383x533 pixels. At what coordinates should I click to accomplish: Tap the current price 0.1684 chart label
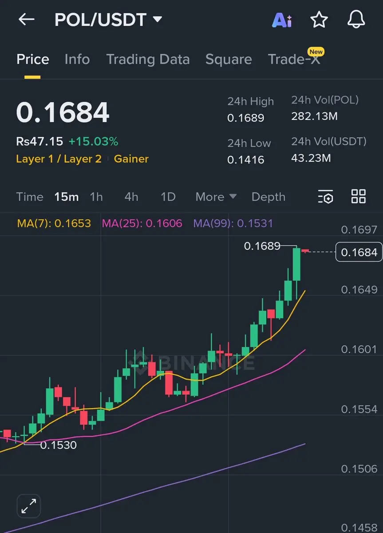pyautogui.click(x=359, y=252)
